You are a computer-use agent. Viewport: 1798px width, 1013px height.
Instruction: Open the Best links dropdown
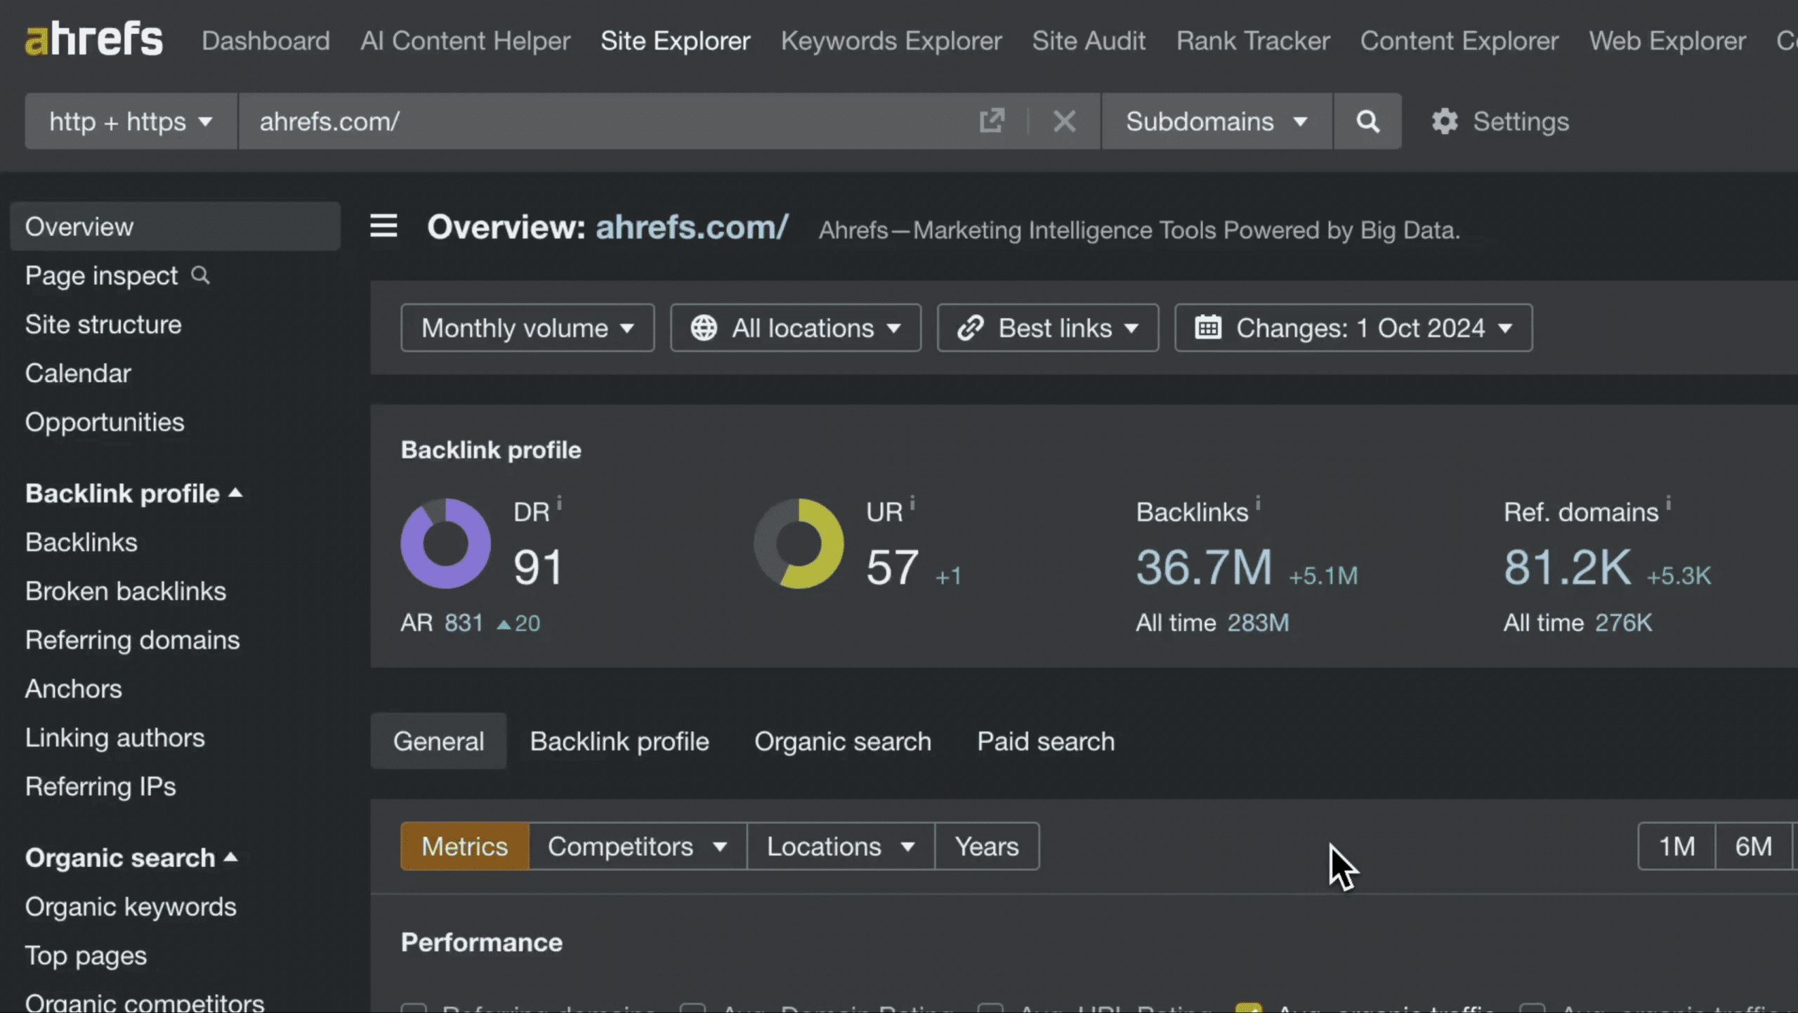click(x=1047, y=327)
